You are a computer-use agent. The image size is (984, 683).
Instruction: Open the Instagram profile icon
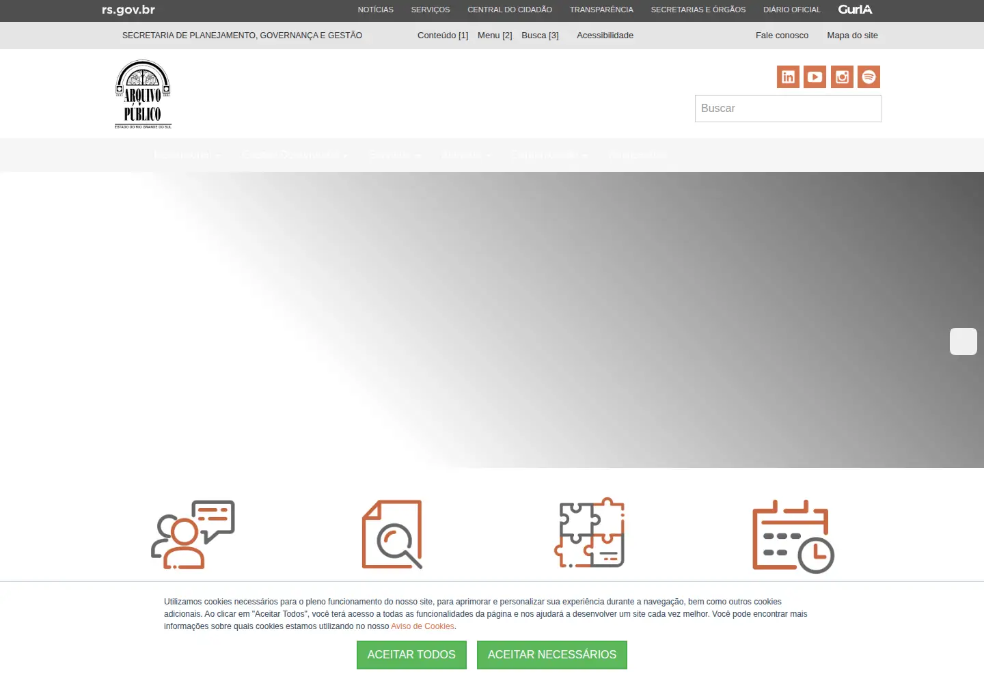842,76
